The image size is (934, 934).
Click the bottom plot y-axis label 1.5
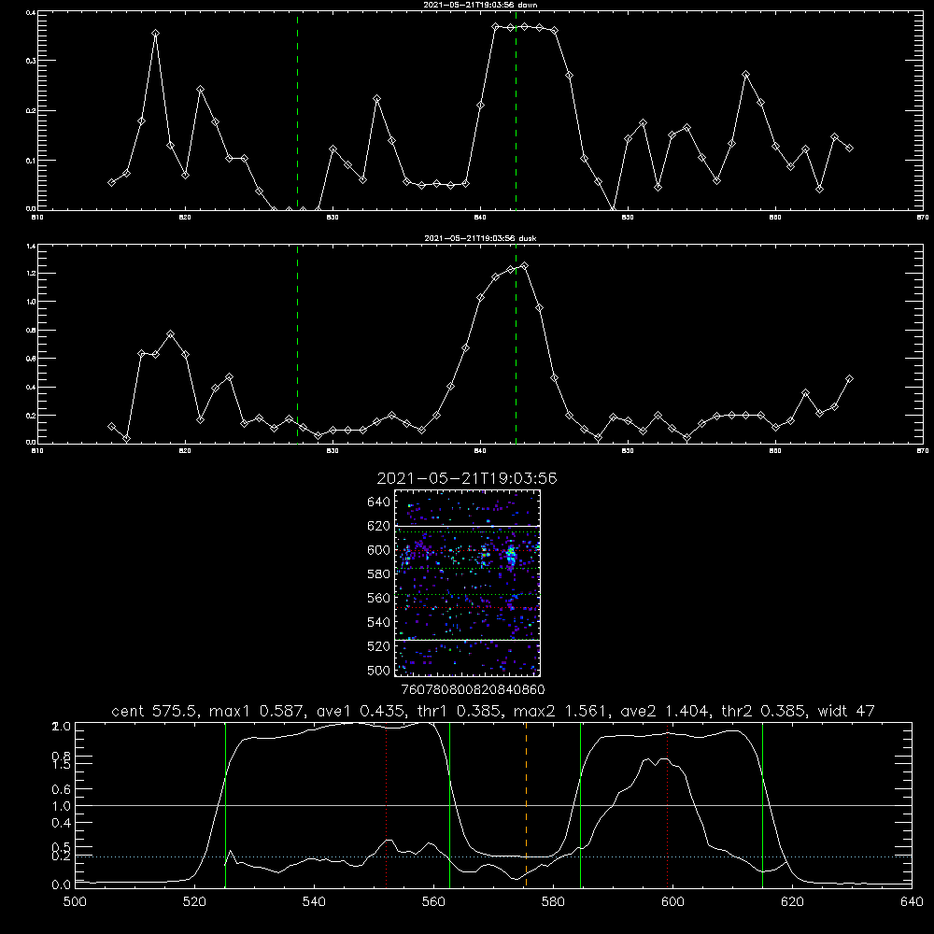coord(62,765)
